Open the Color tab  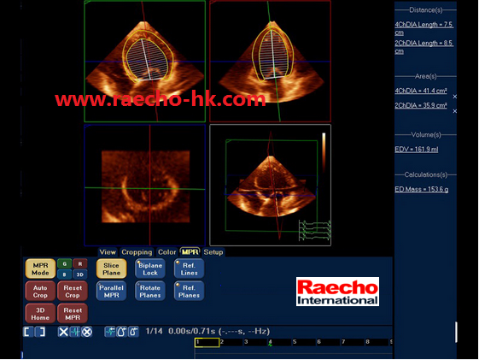[x=166, y=252]
